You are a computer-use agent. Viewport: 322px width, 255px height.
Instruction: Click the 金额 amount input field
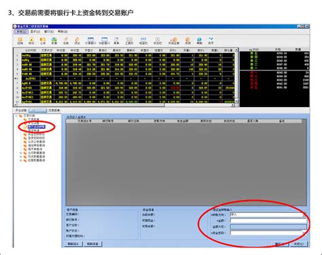click(x=268, y=220)
